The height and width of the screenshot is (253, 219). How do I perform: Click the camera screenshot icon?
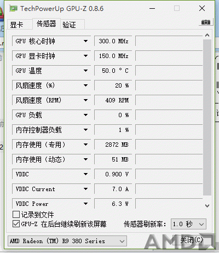coord(206,22)
